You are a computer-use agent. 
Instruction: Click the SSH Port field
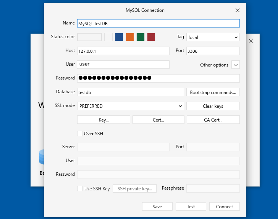coord(213,147)
